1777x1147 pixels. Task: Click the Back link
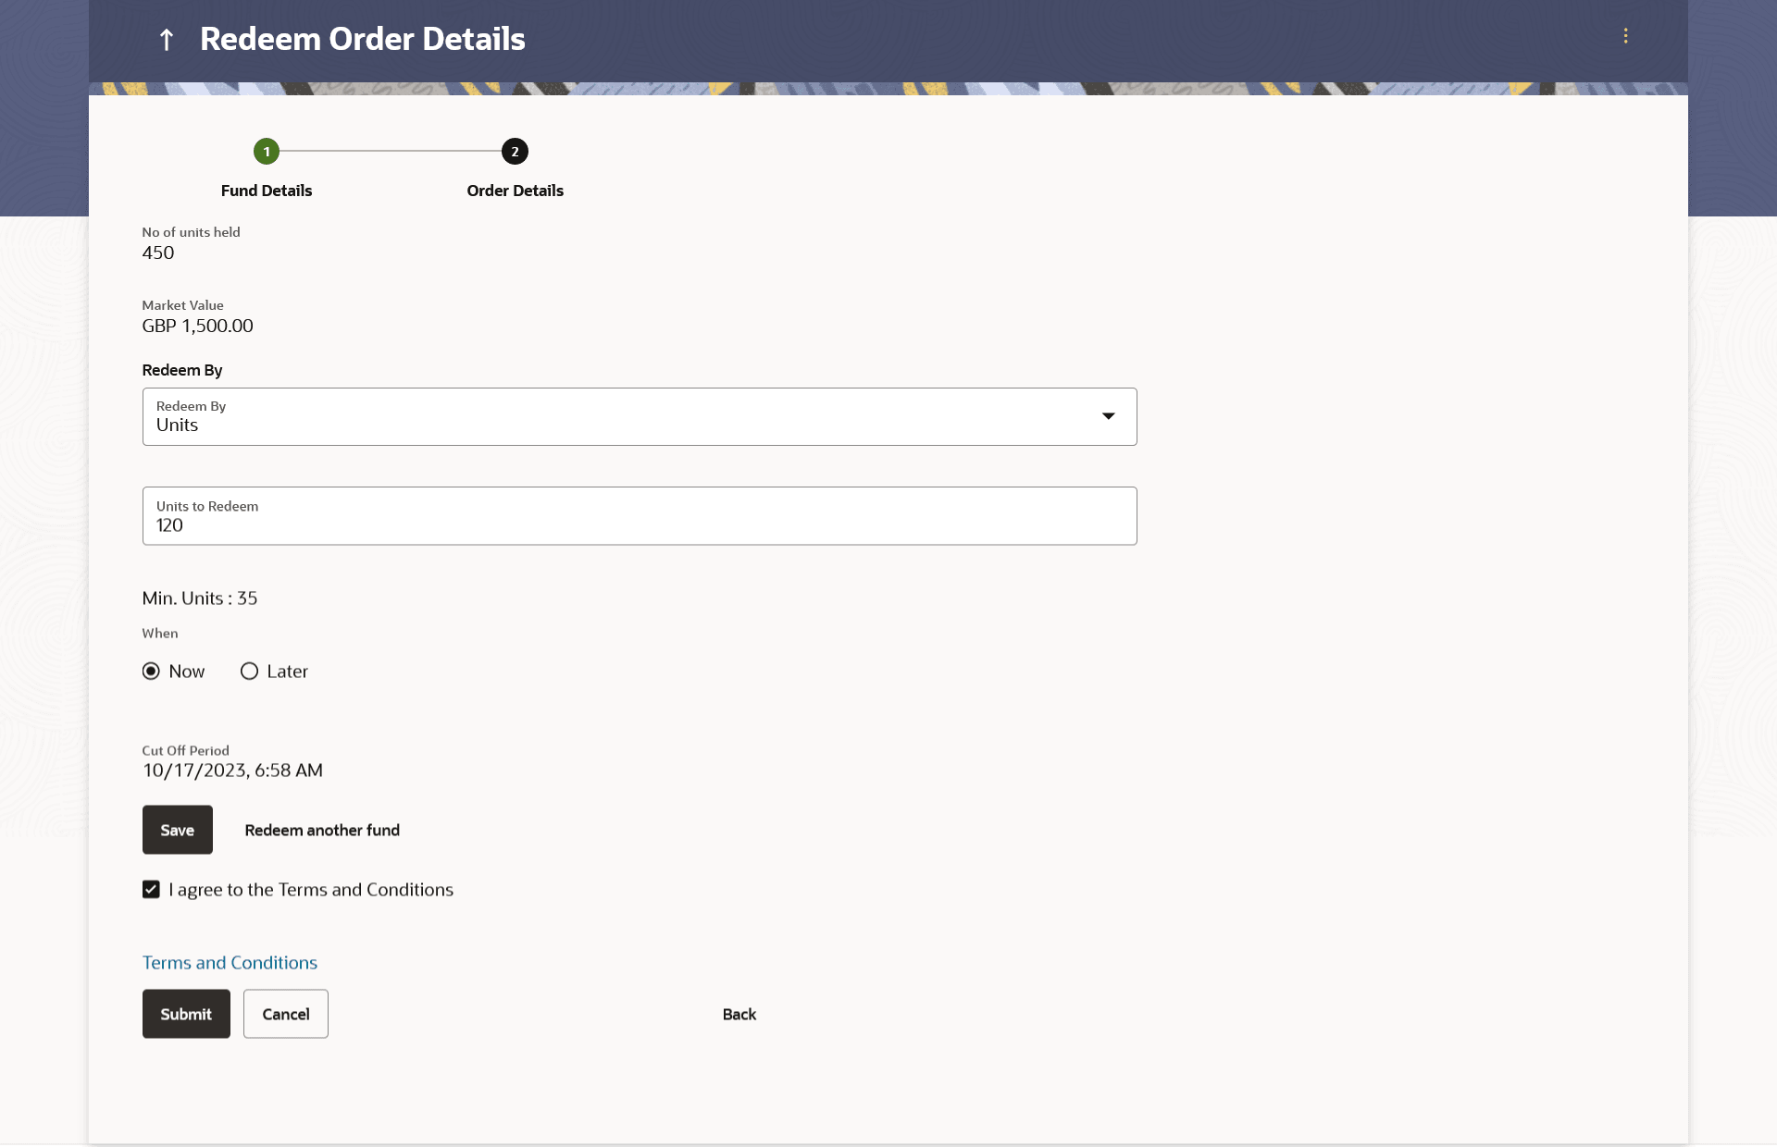pos(739,1015)
